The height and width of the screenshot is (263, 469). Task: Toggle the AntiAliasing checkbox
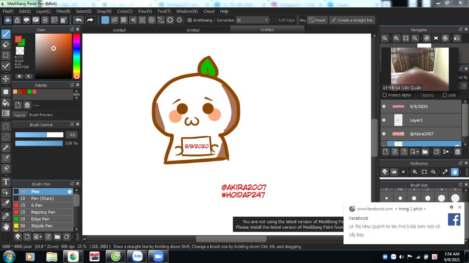pos(189,20)
